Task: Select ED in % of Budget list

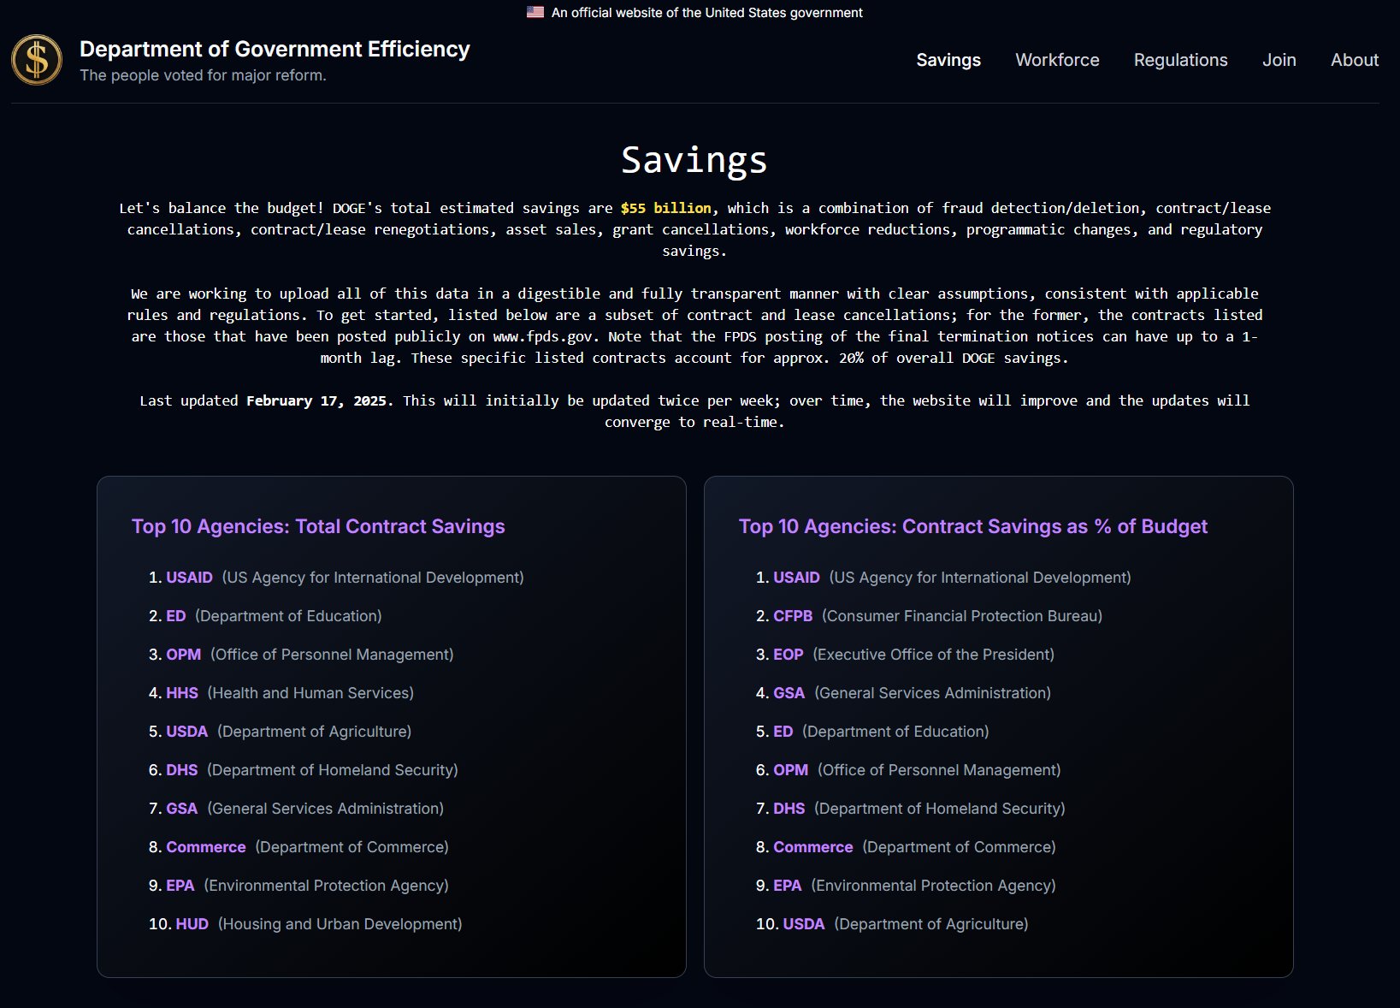Action: (x=783, y=732)
